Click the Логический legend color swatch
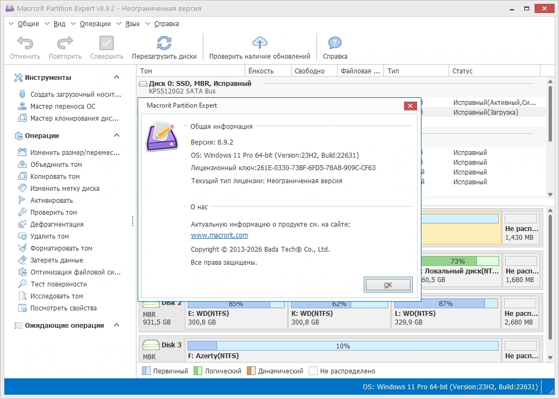The height and width of the screenshot is (399, 559). [x=198, y=371]
